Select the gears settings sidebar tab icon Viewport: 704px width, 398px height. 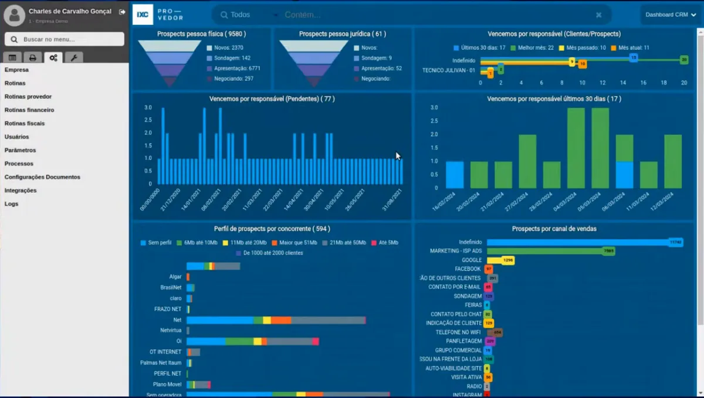(x=53, y=57)
